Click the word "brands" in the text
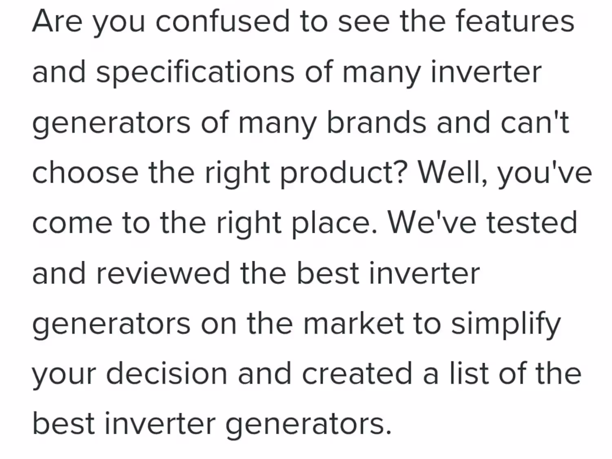This screenshot has width=612, height=459. [x=376, y=122]
